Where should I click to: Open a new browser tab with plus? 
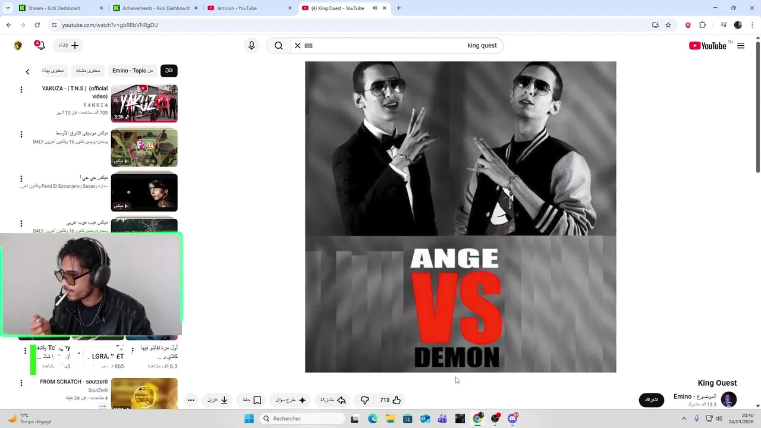tap(398, 8)
